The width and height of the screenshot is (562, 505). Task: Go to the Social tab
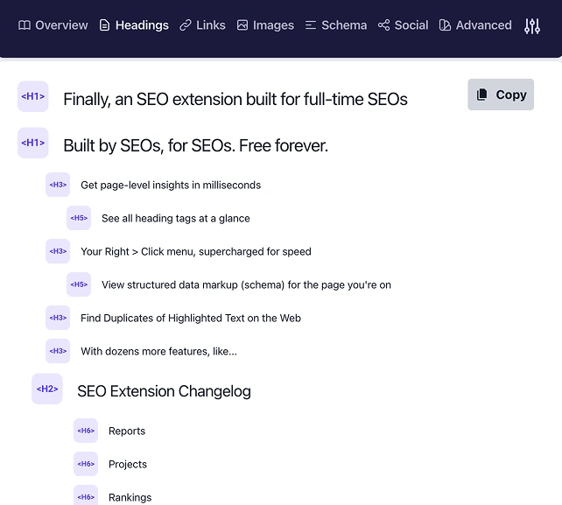pos(403,25)
